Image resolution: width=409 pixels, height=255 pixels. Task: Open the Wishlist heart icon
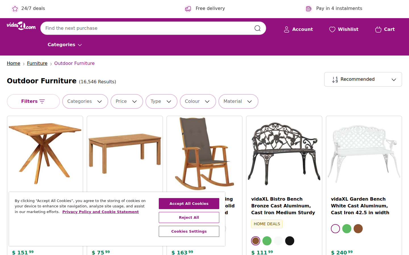[x=332, y=29]
